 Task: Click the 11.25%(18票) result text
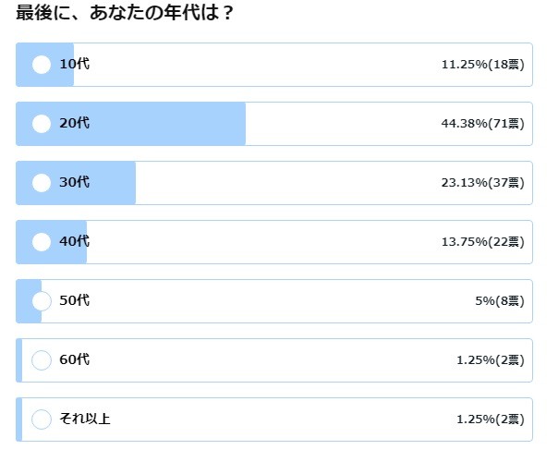[482, 65]
